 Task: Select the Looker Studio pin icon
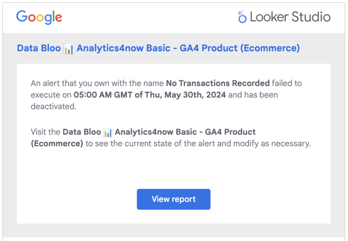(x=242, y=16)
